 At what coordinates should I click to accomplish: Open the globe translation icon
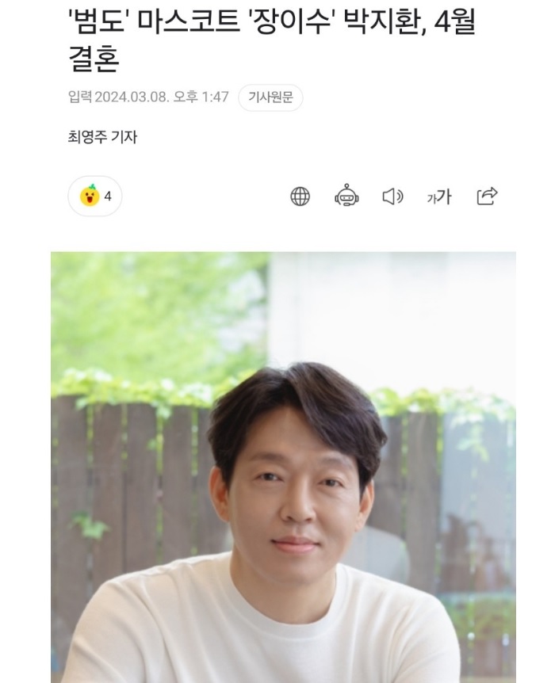point(300,197)
